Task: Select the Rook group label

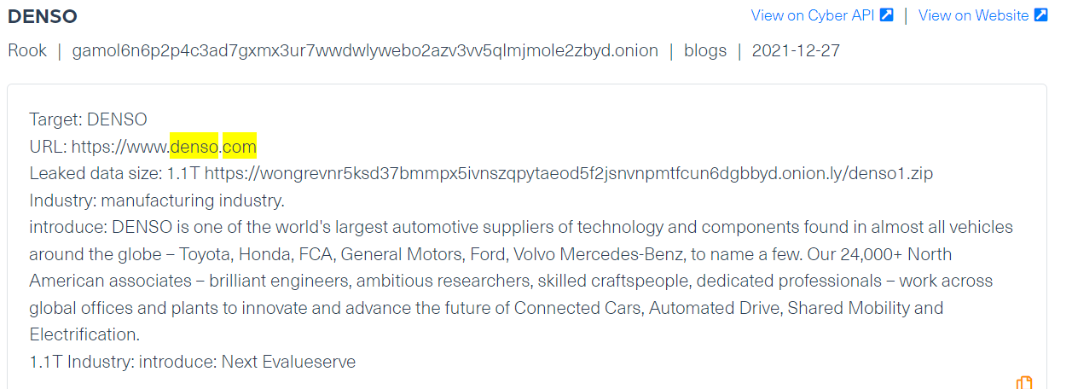Action: 27,50
